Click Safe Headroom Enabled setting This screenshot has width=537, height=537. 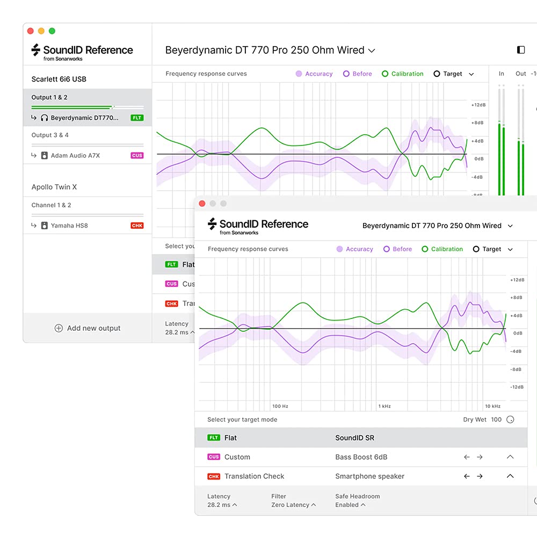(x=350, y=505)
